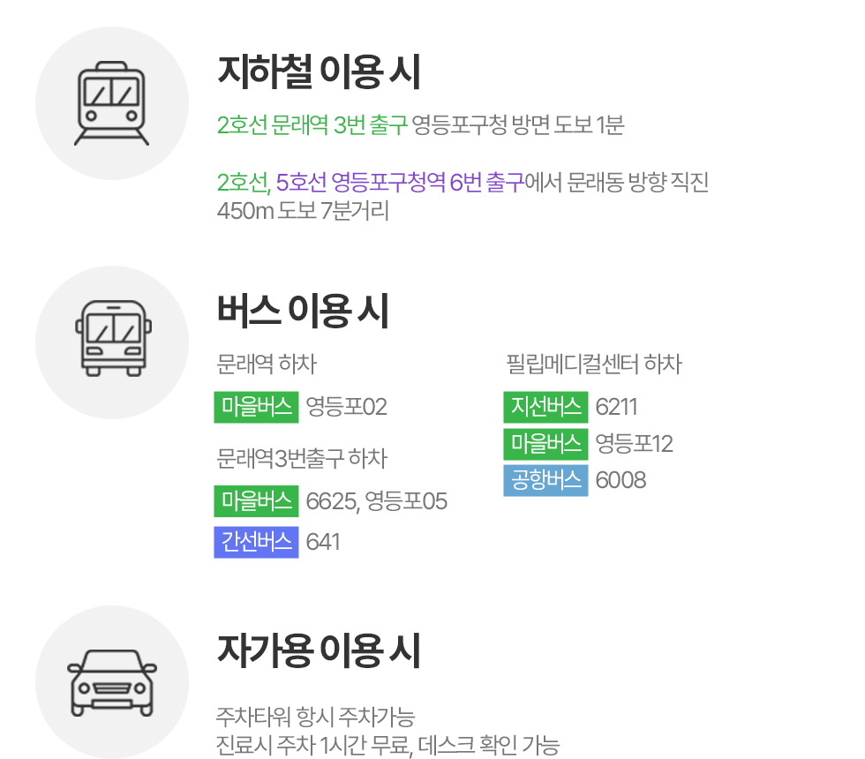Click the blue 간선버스 badge
This screenshot has height=759, width=865.
257,541
